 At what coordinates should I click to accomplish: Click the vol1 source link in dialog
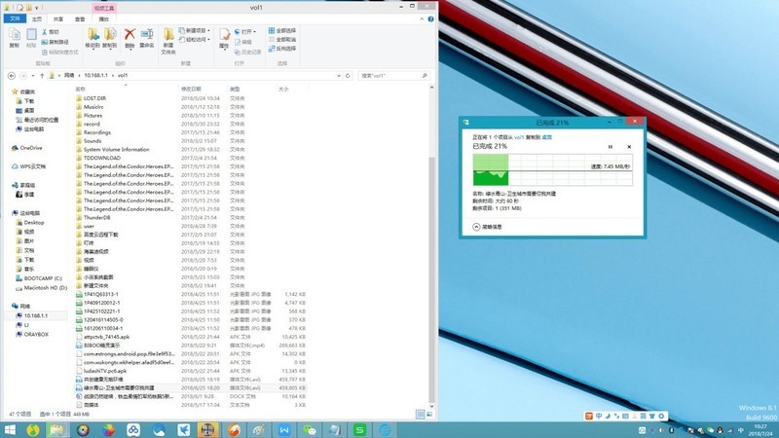(x=520, y=138)
